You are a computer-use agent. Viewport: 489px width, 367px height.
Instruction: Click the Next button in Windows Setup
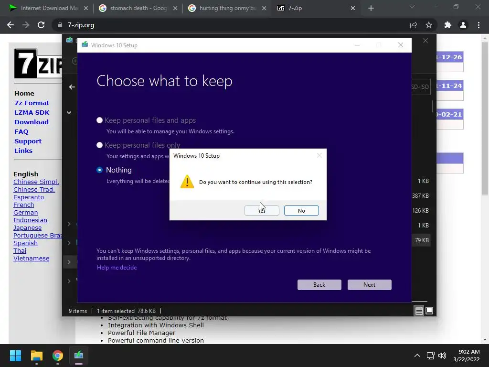pyautogui.click(x=369, y=285)
